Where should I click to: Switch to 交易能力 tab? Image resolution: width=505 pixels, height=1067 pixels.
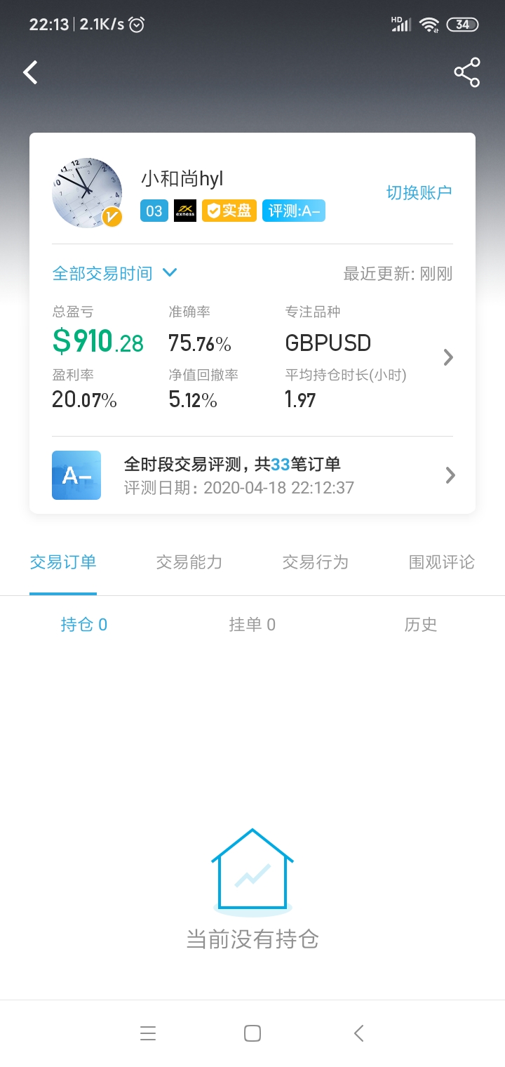pyautogui.click(x=189, y=562)
